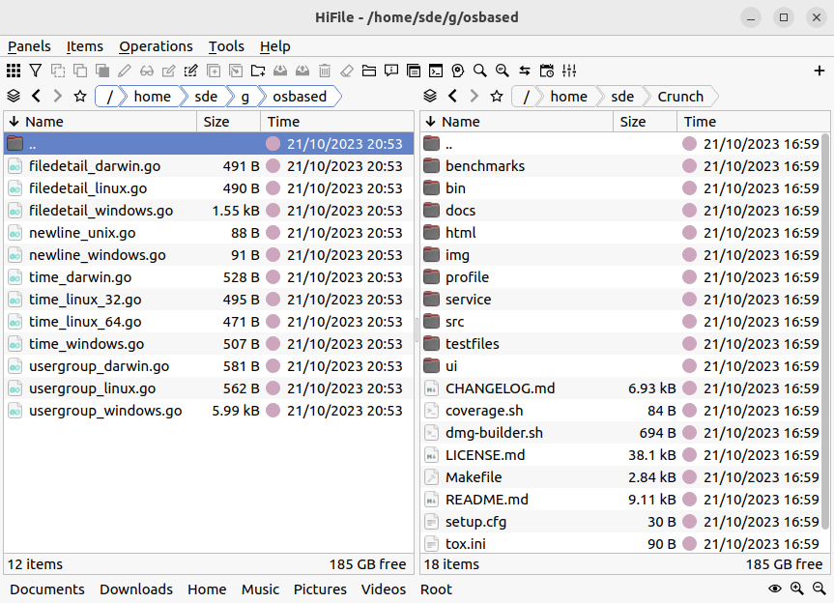Click the trash bin delete icon
This screenshot has height=603, width=834.
point(325,71)
